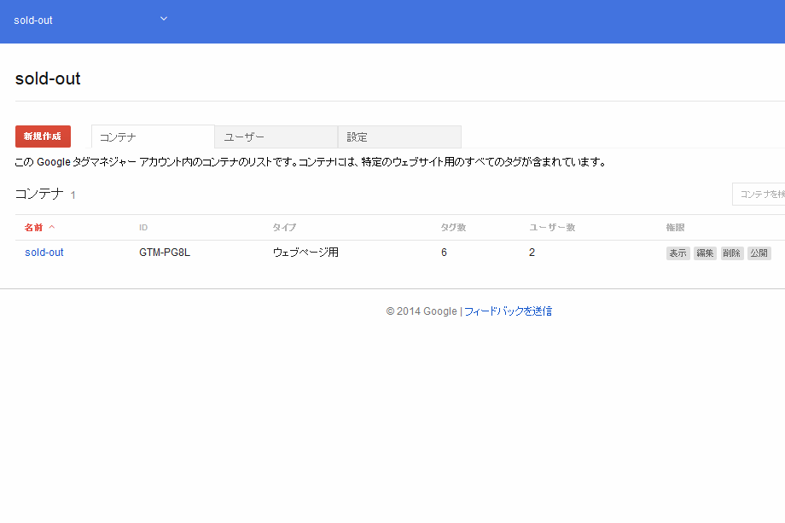Click the red 新規作成 button
Screen dimensions: 785x523
coord(43,137)
